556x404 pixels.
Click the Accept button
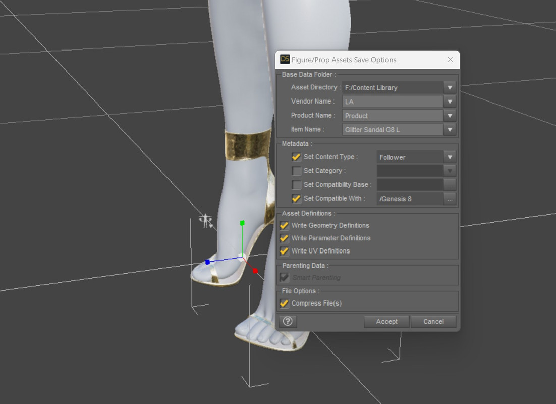click(x=386, y=321)
